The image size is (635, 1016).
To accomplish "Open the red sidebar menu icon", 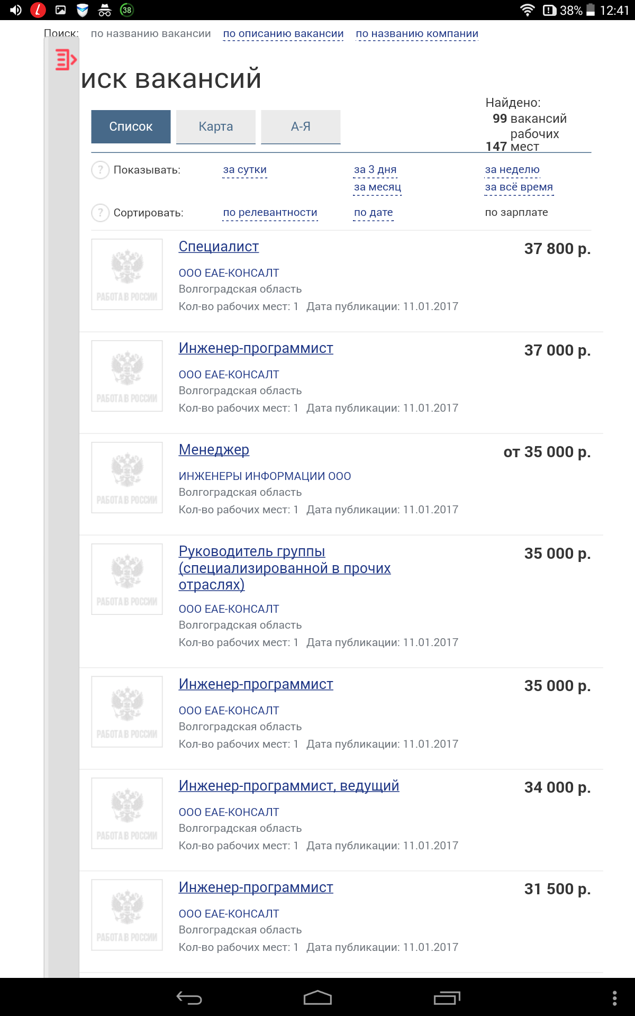I will click(66, 59).
